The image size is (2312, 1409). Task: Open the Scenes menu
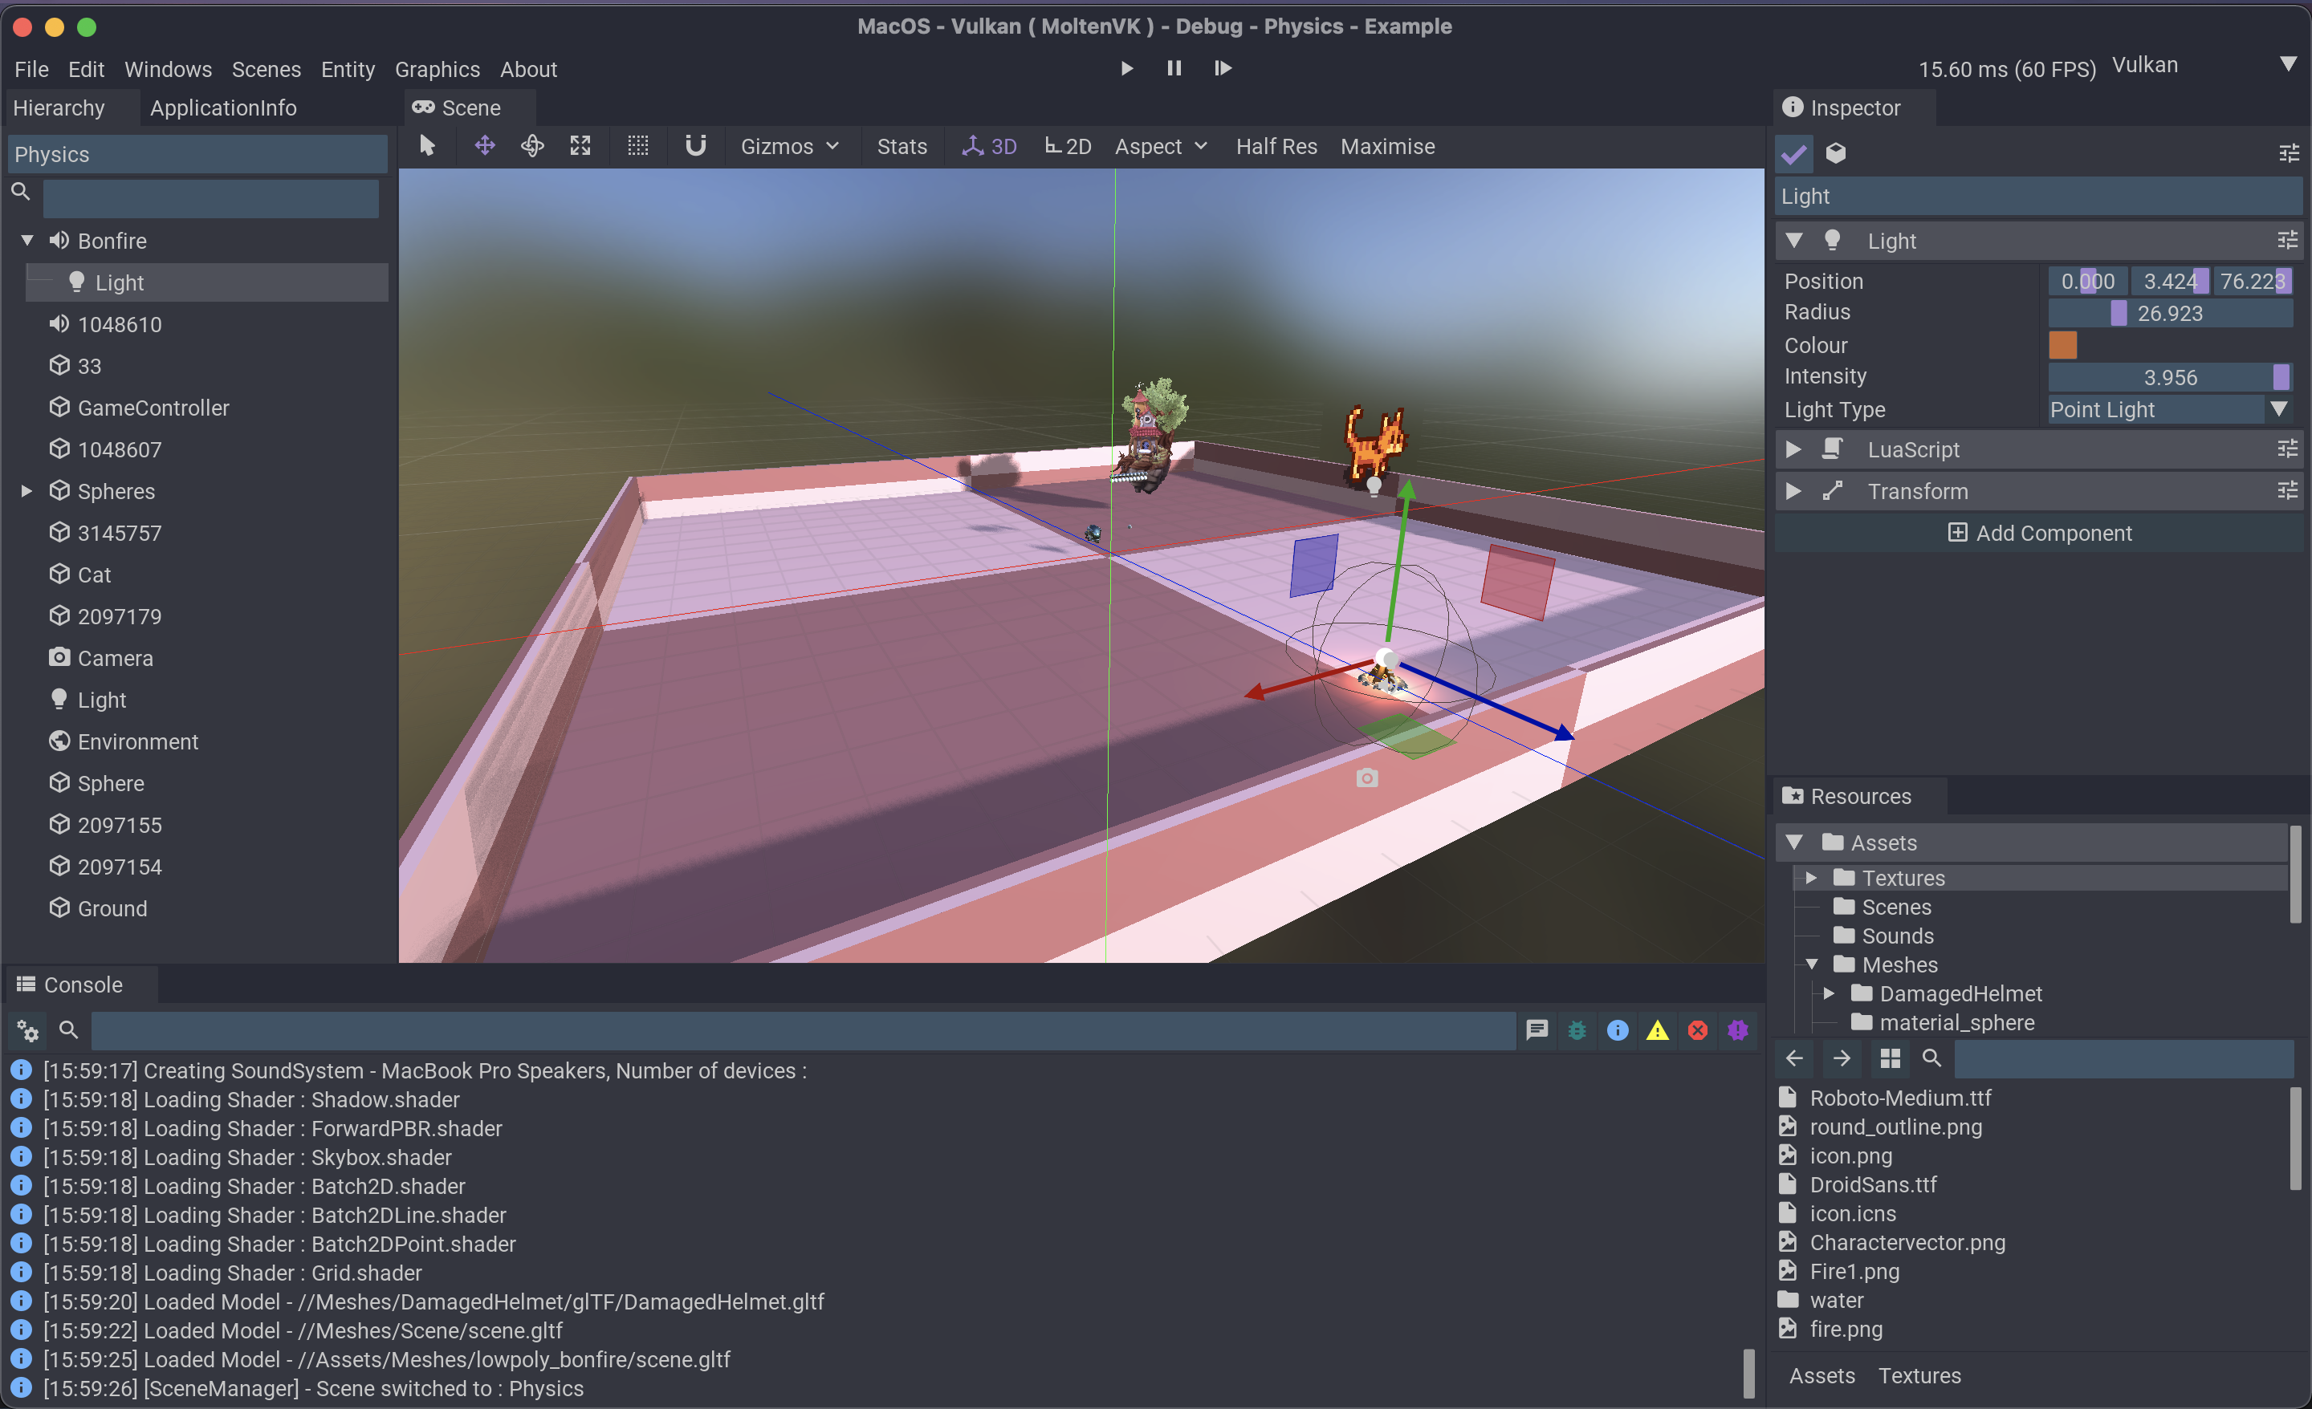(267, 70)
